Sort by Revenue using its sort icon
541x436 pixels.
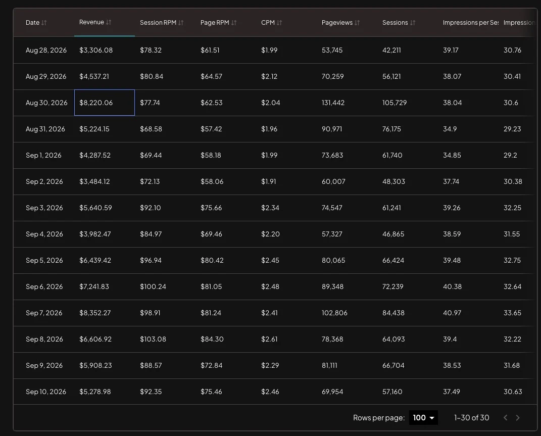(109, 22)
